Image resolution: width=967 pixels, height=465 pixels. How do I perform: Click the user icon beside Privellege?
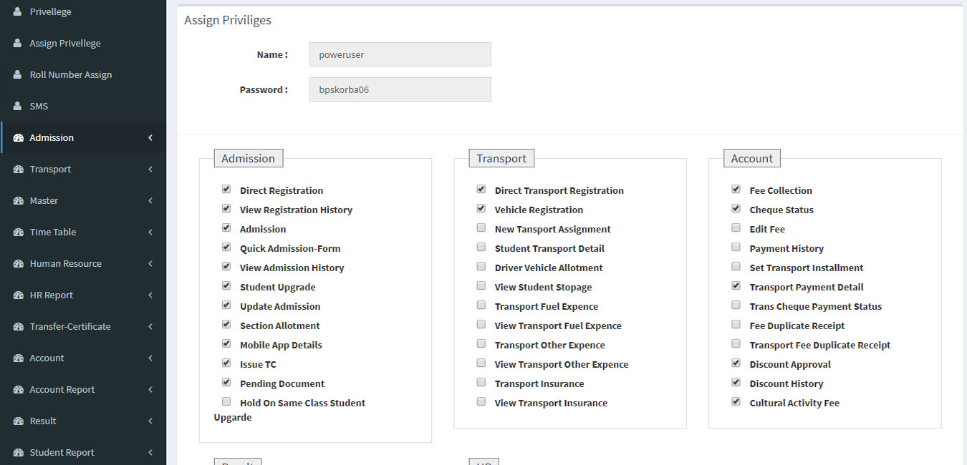coord(18,12)
